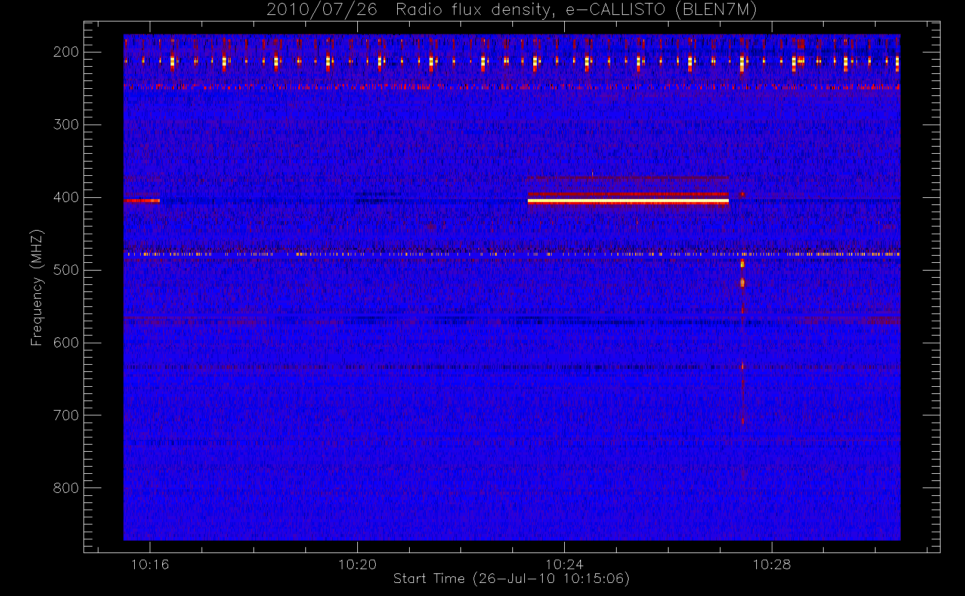
Task: Click the plot title 'Radio flux density, e-CALLISTO (BLEN7M)'
Action: pyautogui.click(x=576, y=10)
